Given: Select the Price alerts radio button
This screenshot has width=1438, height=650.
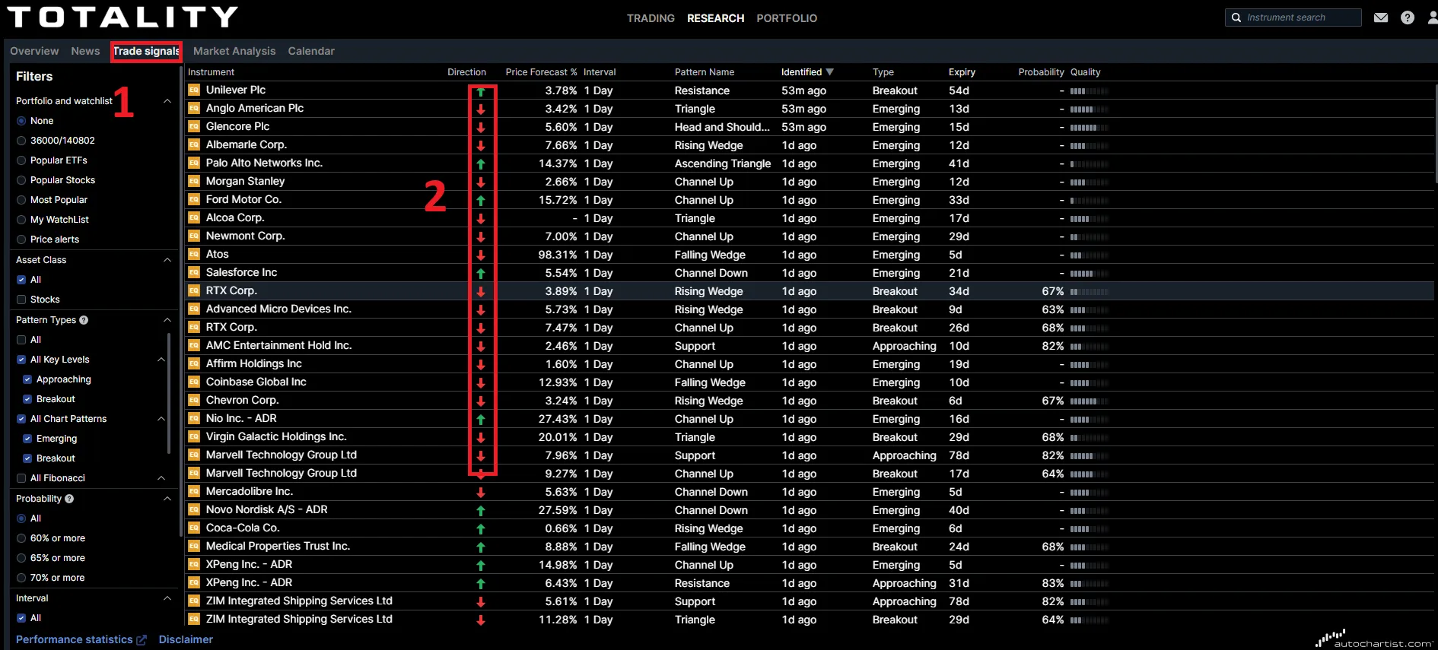Looking at the screenshot, I should 21,239.
